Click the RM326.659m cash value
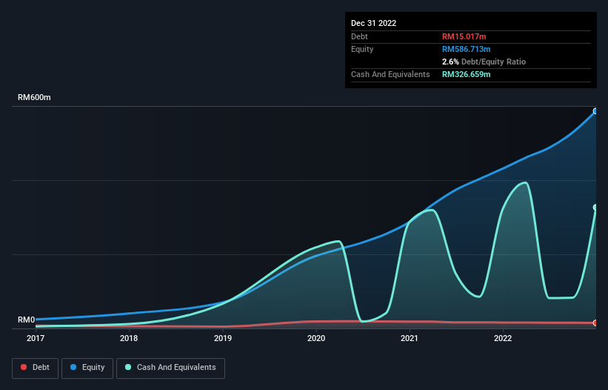This screenshot has width=608, height=390. [x=466, y=74]
